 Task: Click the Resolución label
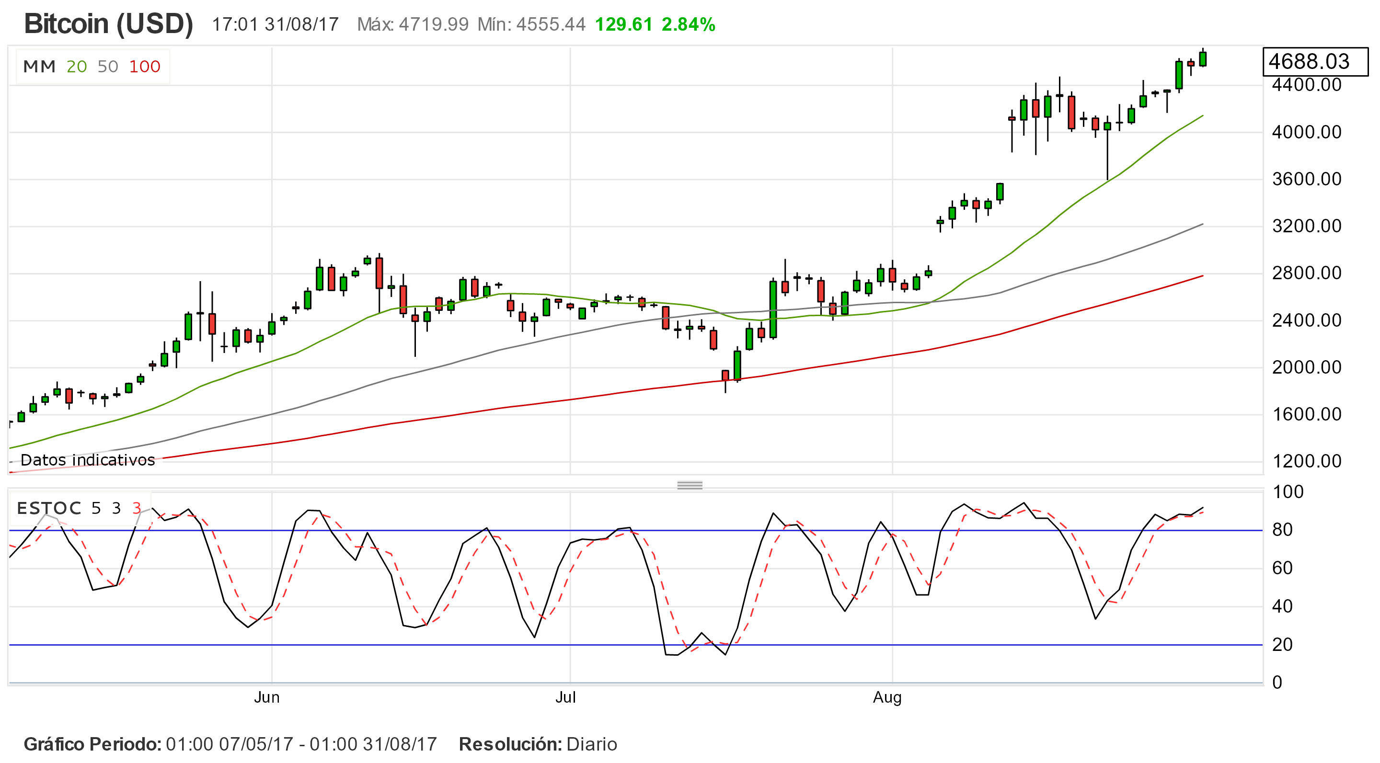pos(510,745)
